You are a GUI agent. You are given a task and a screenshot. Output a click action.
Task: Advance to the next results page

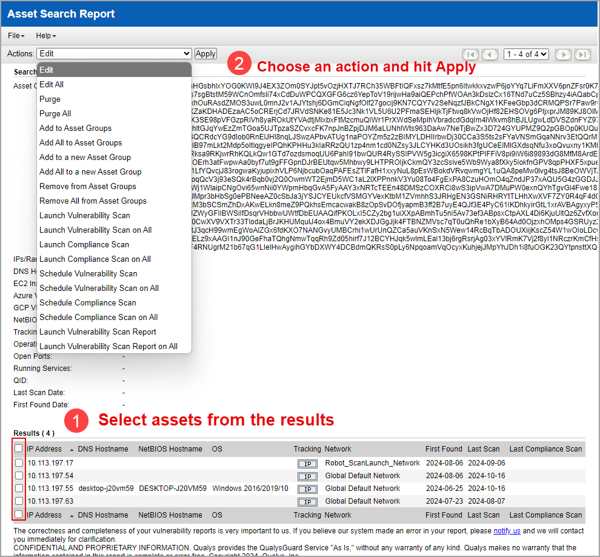click(563, 54)
